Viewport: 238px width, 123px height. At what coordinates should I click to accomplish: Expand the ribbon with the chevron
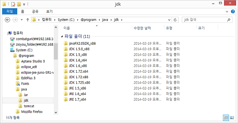click(x=227, y=12)
